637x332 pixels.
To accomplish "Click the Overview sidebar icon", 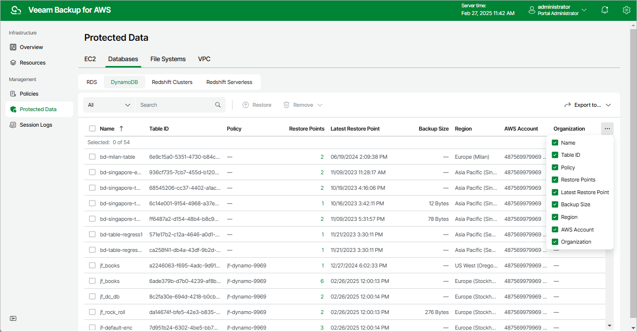I will [13, 47].
